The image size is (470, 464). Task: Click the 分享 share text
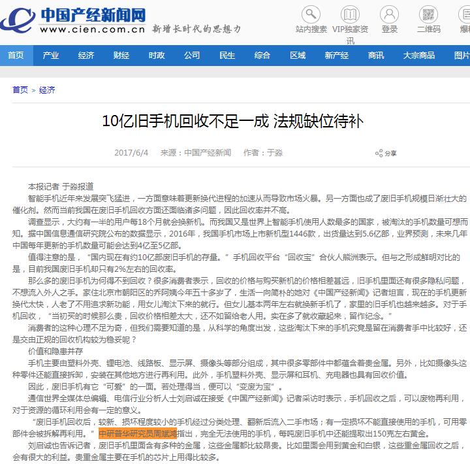click(390, 154)
